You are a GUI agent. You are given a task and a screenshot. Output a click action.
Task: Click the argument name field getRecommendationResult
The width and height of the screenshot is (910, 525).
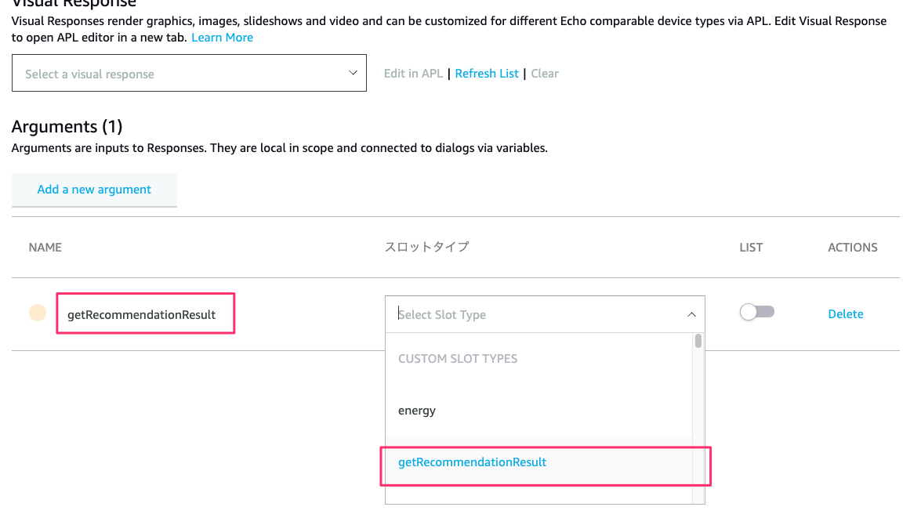[145, 314]
